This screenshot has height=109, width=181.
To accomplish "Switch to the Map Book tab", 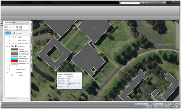I will click(31, 53).
